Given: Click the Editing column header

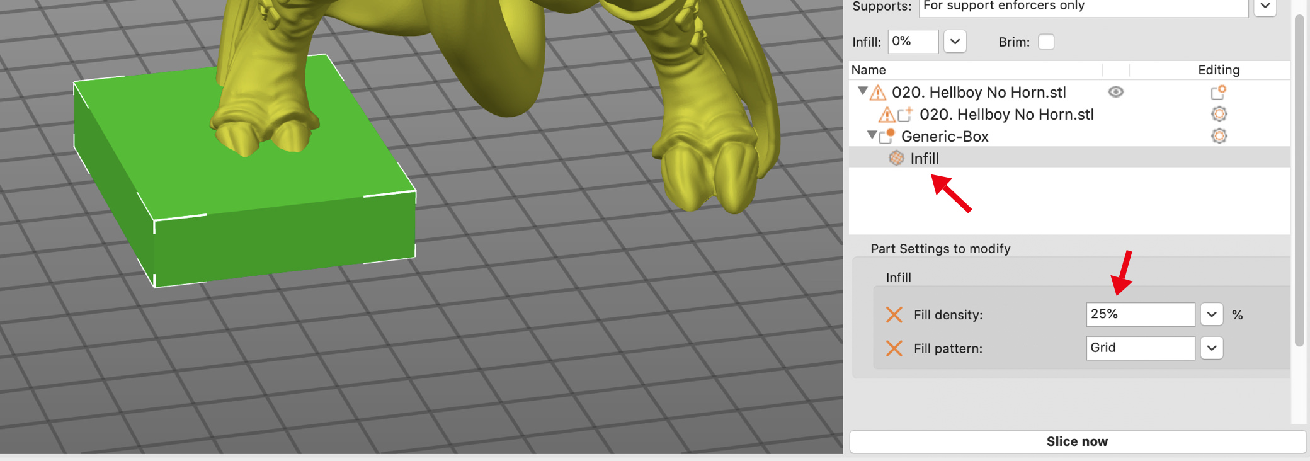Looking at the screenshot, I should coord(1218,70).
